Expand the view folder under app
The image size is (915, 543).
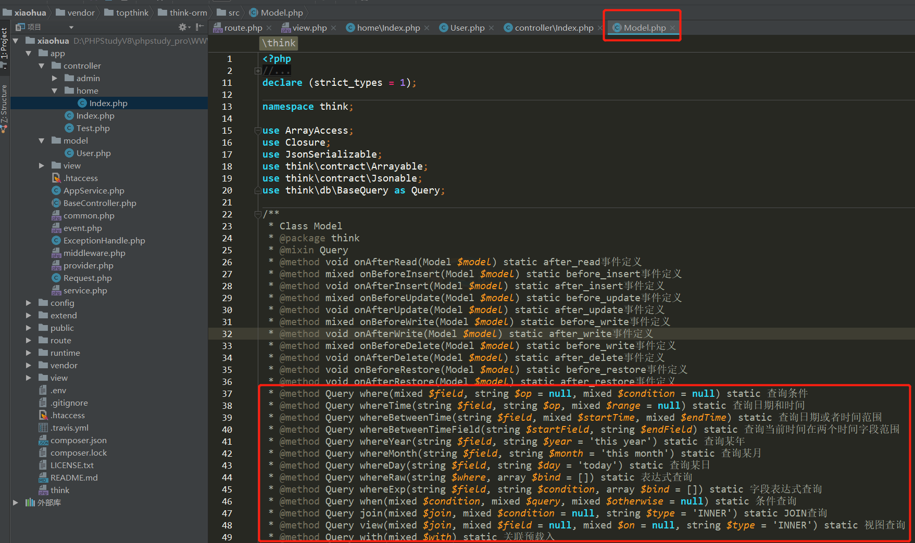[42, 165]
